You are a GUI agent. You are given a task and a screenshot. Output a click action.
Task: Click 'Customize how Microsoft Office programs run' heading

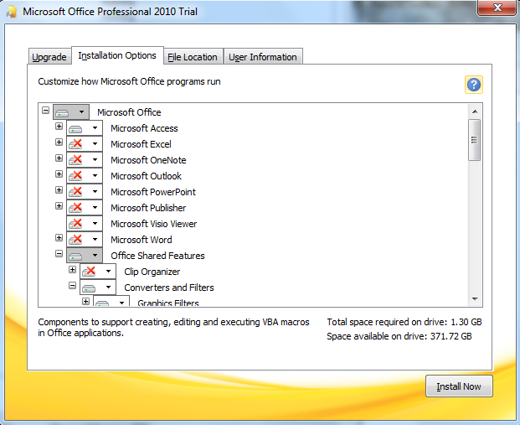129,81
